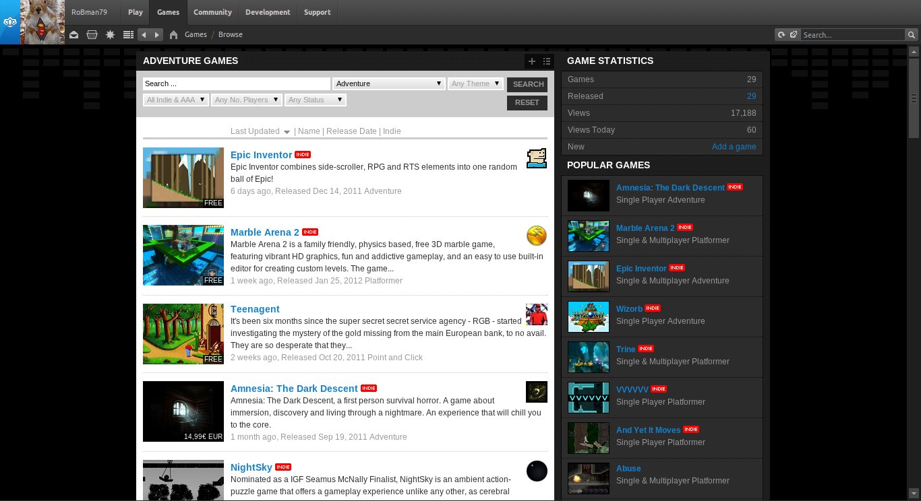The image size is (921, 501).
Task: Click Released count 29 link
Action: tap(751, 96)
